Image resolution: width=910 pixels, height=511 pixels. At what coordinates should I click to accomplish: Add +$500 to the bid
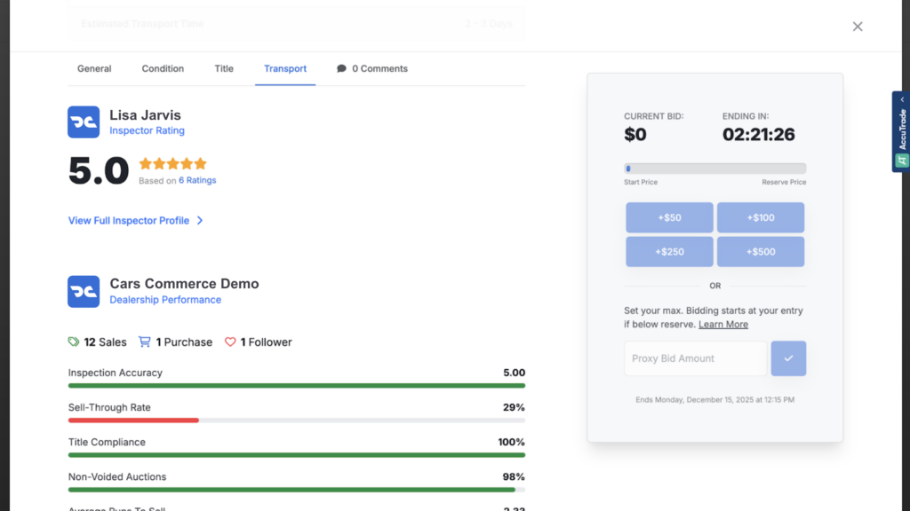coord(761,251)
